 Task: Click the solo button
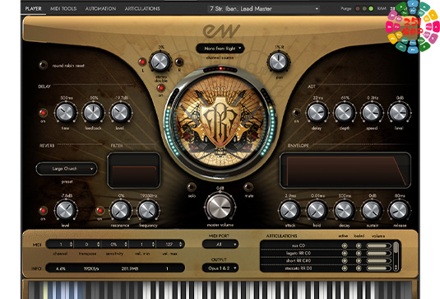(192, 187)
